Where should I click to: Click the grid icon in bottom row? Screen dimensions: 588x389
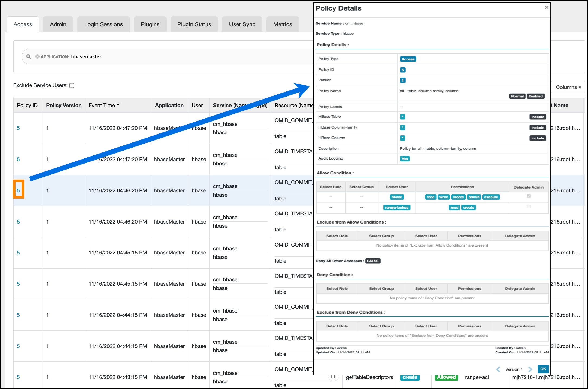(x=334, y=377)
